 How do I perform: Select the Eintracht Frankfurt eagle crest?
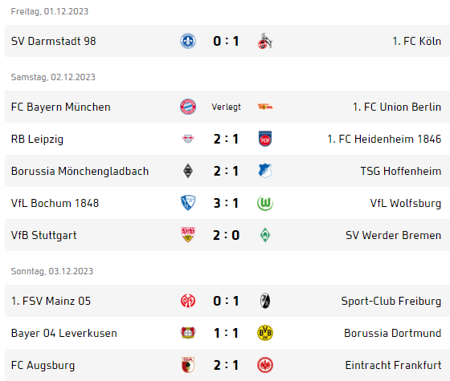click(x=265, y=365)
